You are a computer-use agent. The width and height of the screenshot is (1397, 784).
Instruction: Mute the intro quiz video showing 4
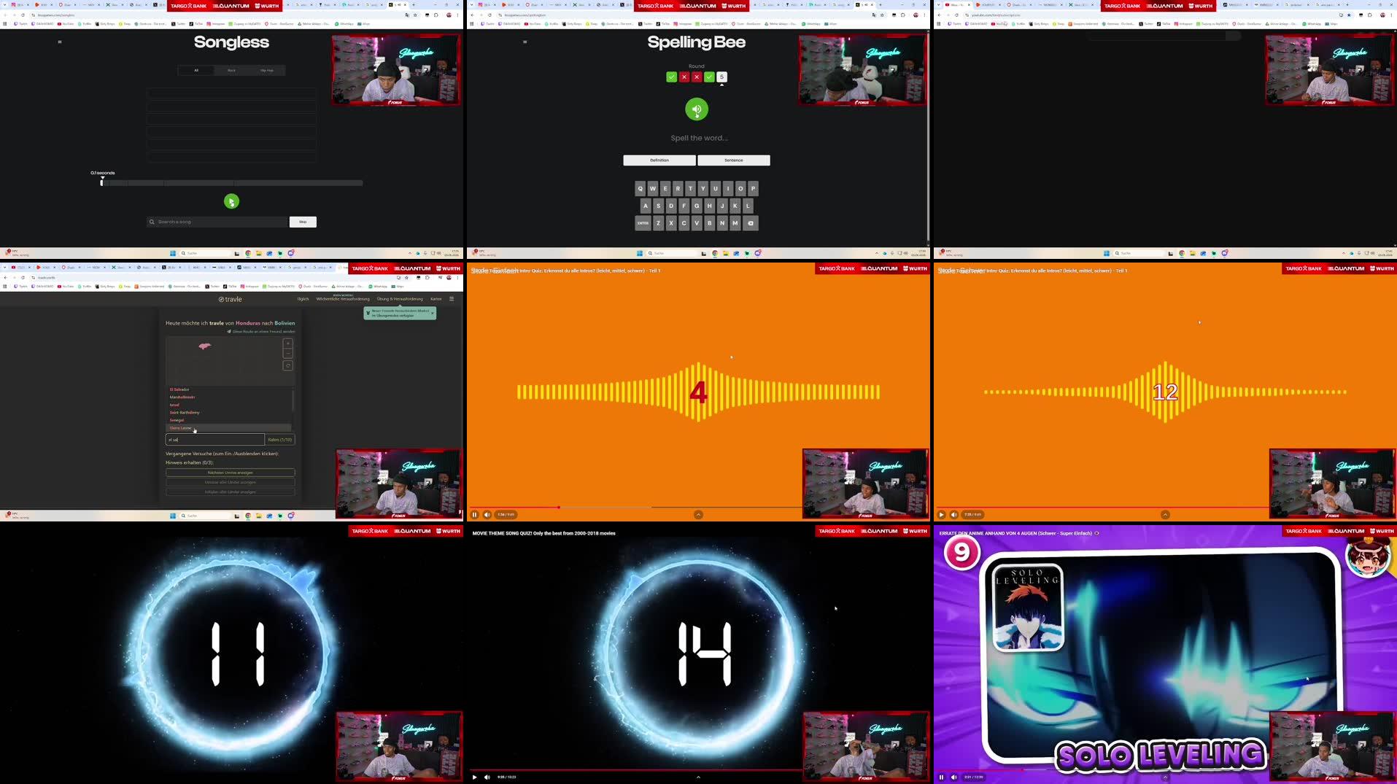pyautogui.click(x=487, y=515)
